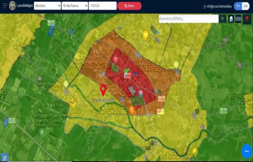
Task: Click the LandsMaps round logo
Action: [x=12, y=6]
